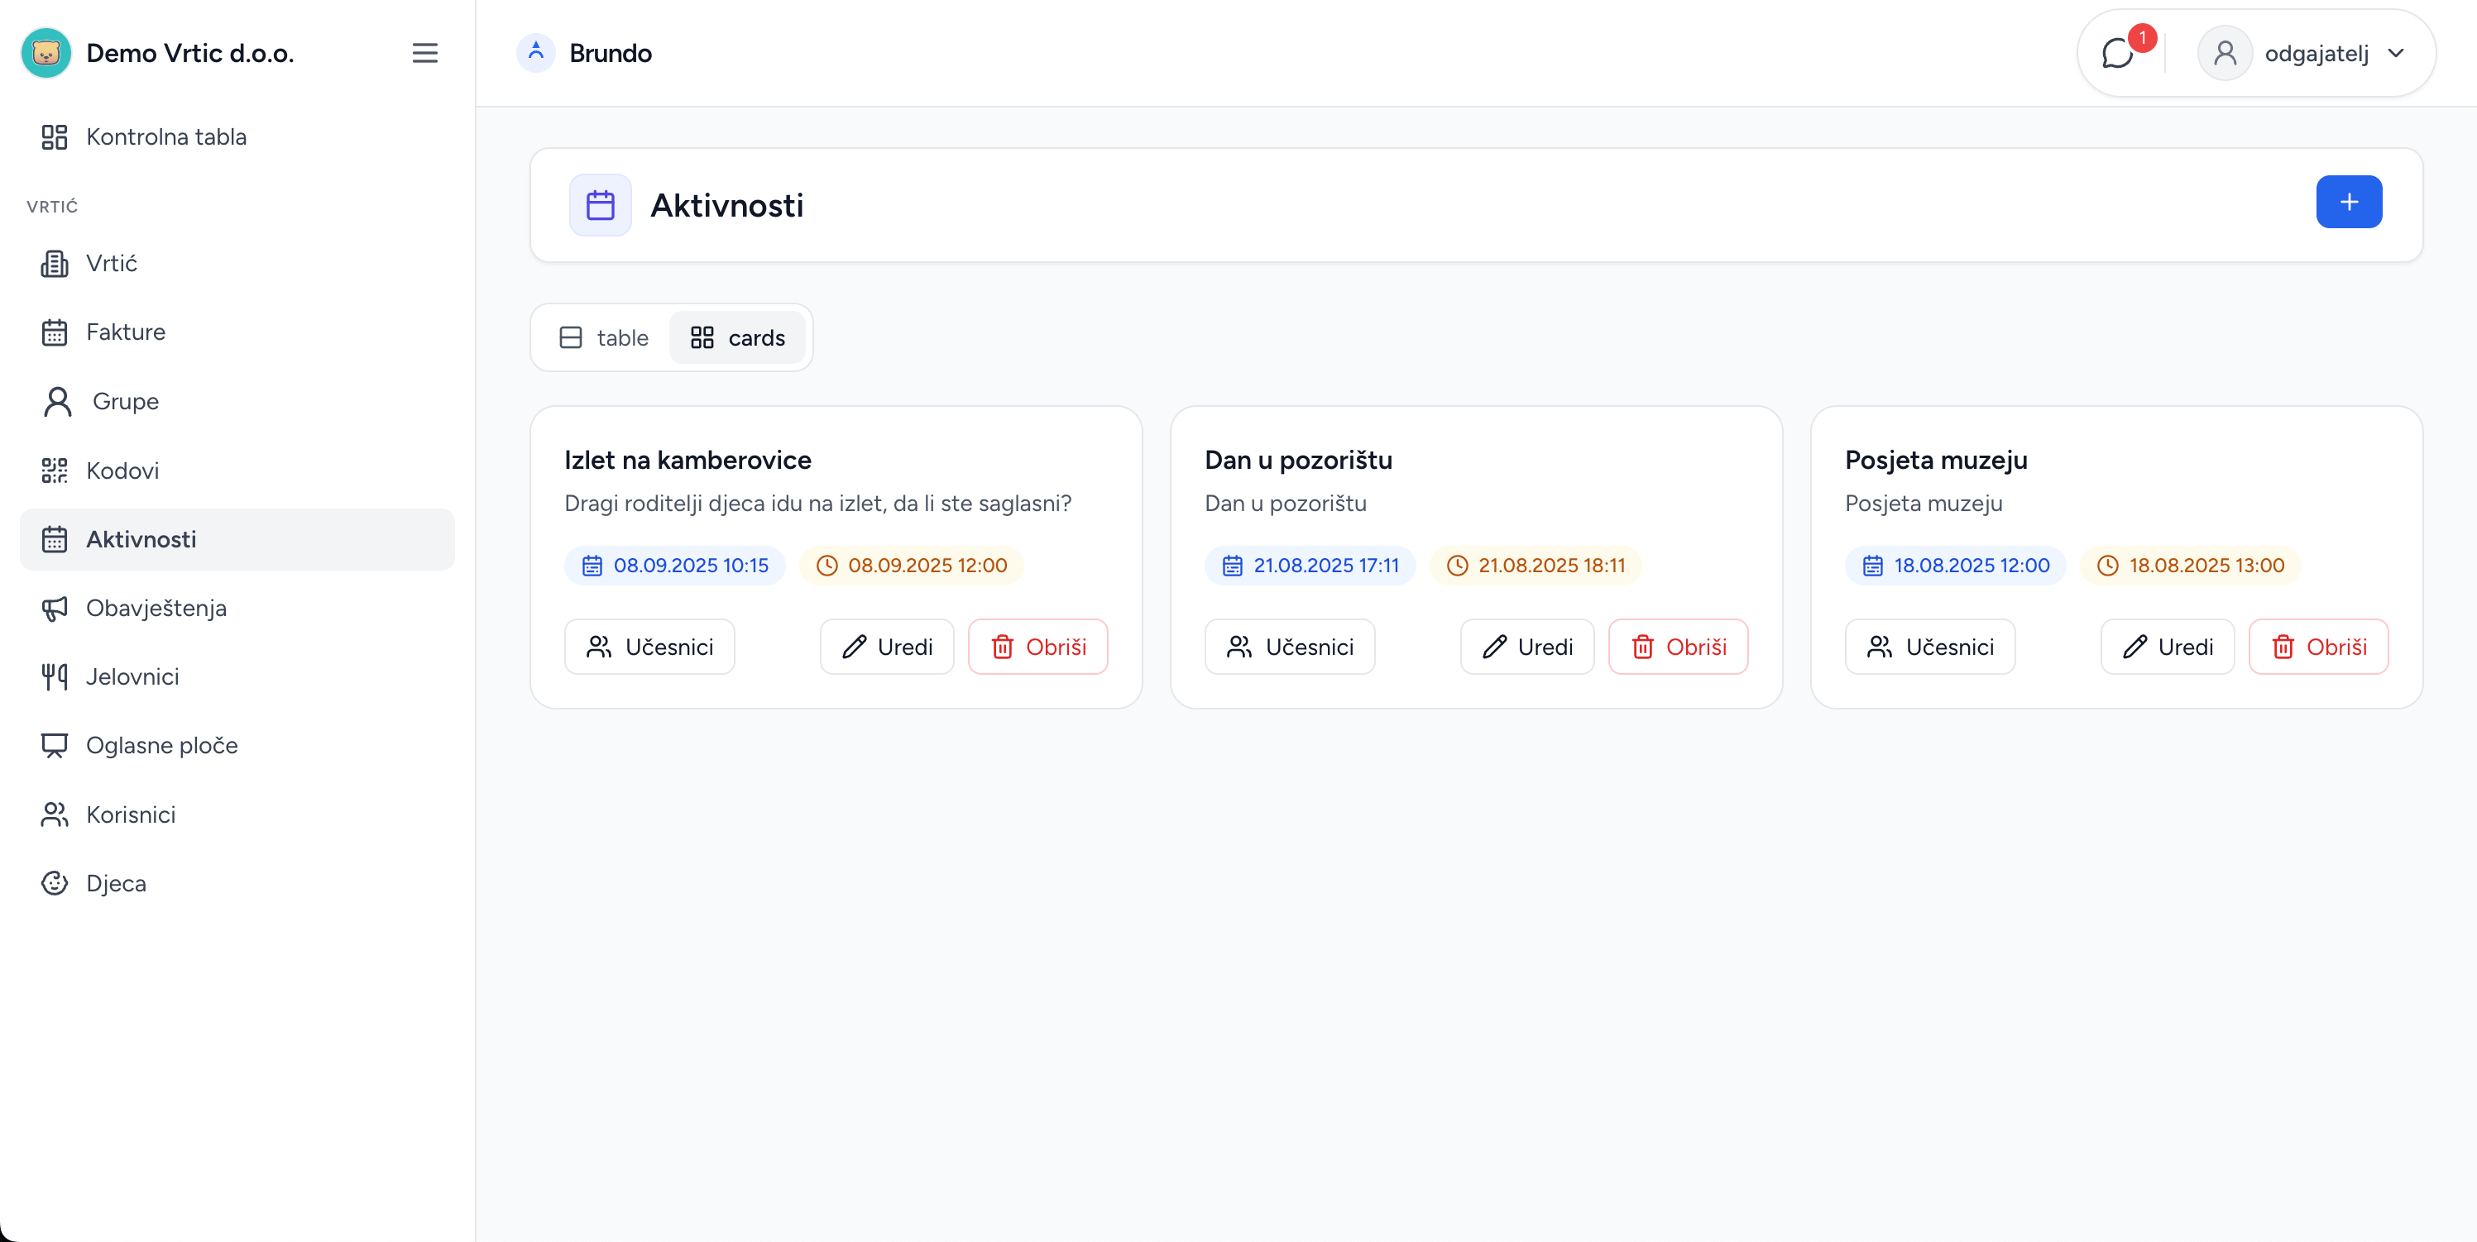Click the Demo Vrtic bear logo
The height and width of the screenshot is (1242, 2477).
click(x=46, y=53)
